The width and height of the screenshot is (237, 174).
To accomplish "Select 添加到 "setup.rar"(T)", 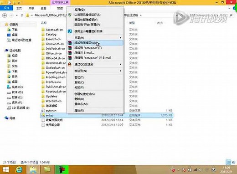I will pyautogui.click(x=95, y=48).
